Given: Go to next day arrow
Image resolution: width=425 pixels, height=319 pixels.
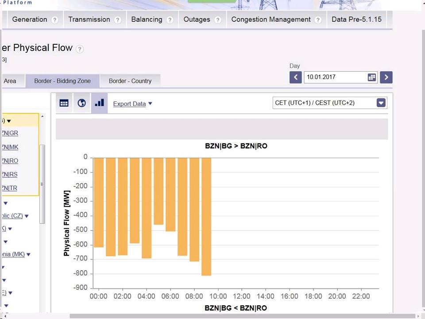Looking at the screenshot, I should click(x=386, y=77).
